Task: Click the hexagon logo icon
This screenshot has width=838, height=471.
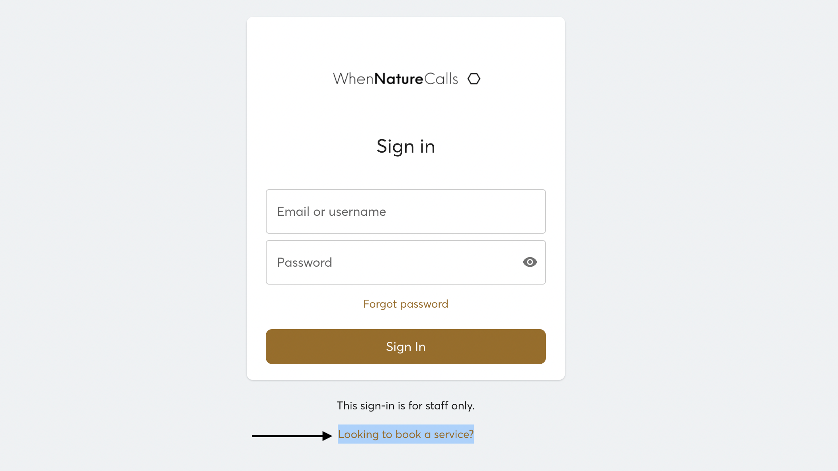Action: coord(474,79)
